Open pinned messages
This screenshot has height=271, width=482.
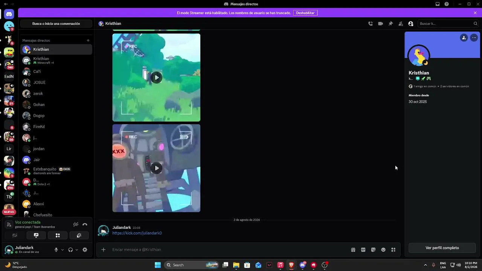coord(391,24)
